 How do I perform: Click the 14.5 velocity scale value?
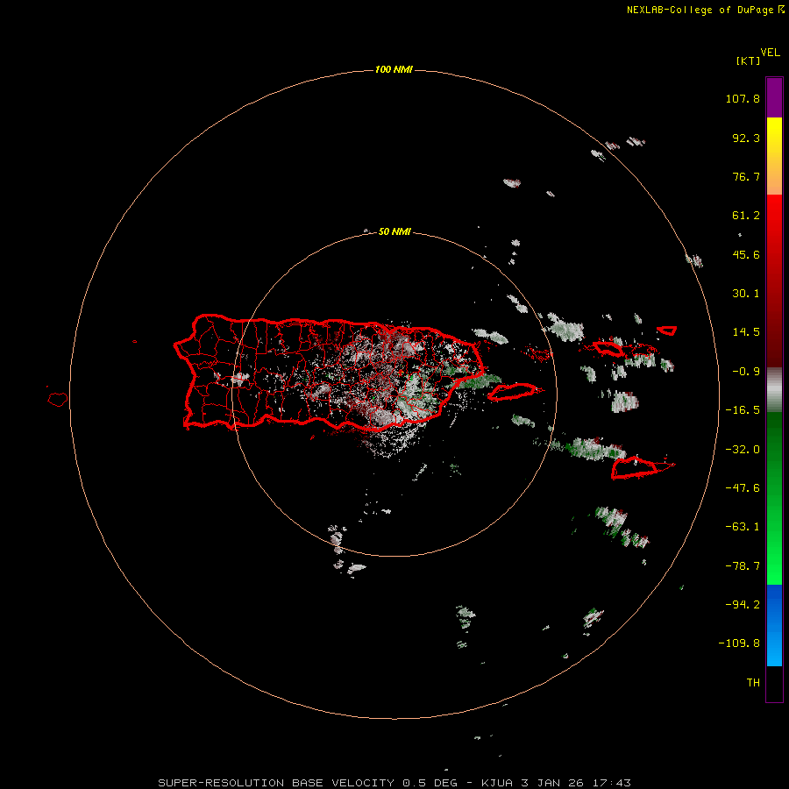pos(746,332)
